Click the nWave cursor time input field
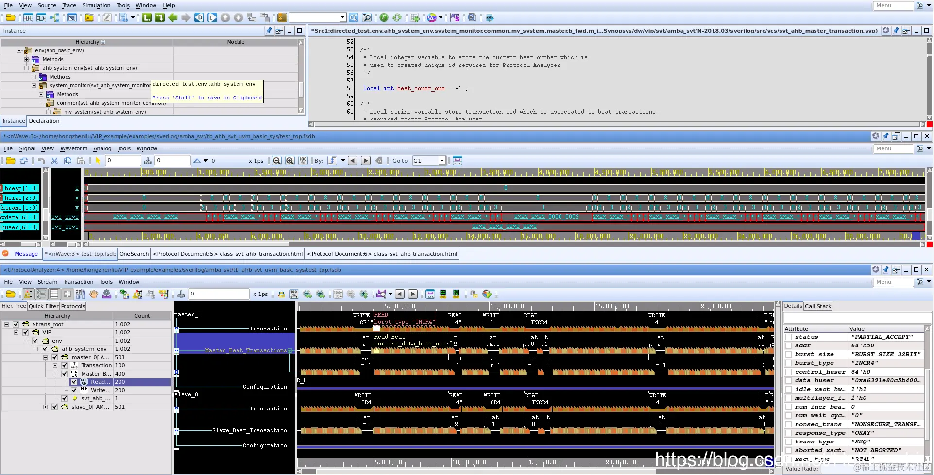 pyautogui.click(x=123, y=161)
